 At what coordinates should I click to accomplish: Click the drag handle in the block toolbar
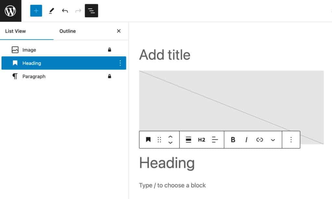pyautogui.click(x=159, y=140)
